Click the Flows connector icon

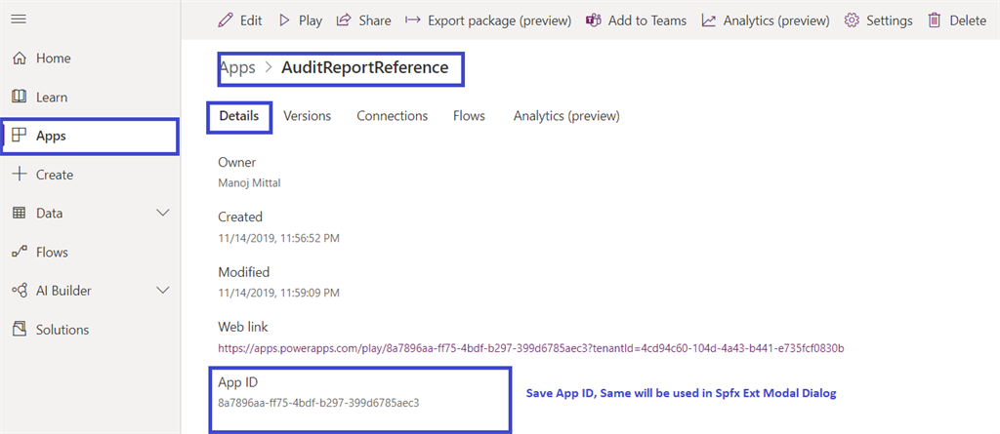[20, 253]
